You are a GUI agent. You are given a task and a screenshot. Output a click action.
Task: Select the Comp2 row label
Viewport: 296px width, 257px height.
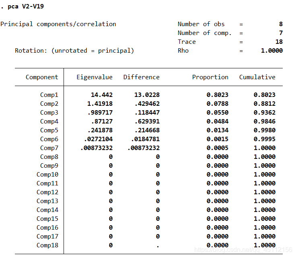tap(49, 104)
